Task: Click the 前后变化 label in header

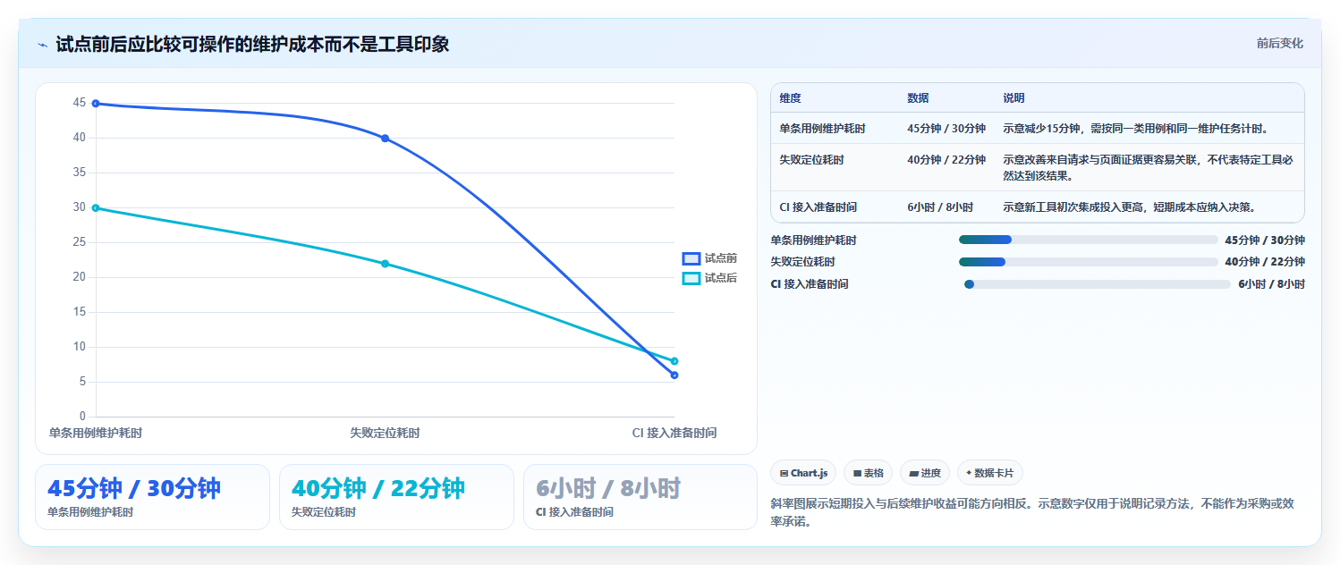Action: tap(1279, 43)
